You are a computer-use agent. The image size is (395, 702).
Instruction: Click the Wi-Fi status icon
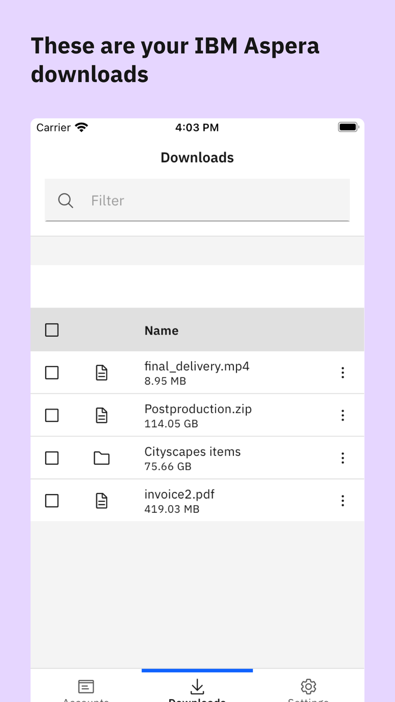coord(82,127)
